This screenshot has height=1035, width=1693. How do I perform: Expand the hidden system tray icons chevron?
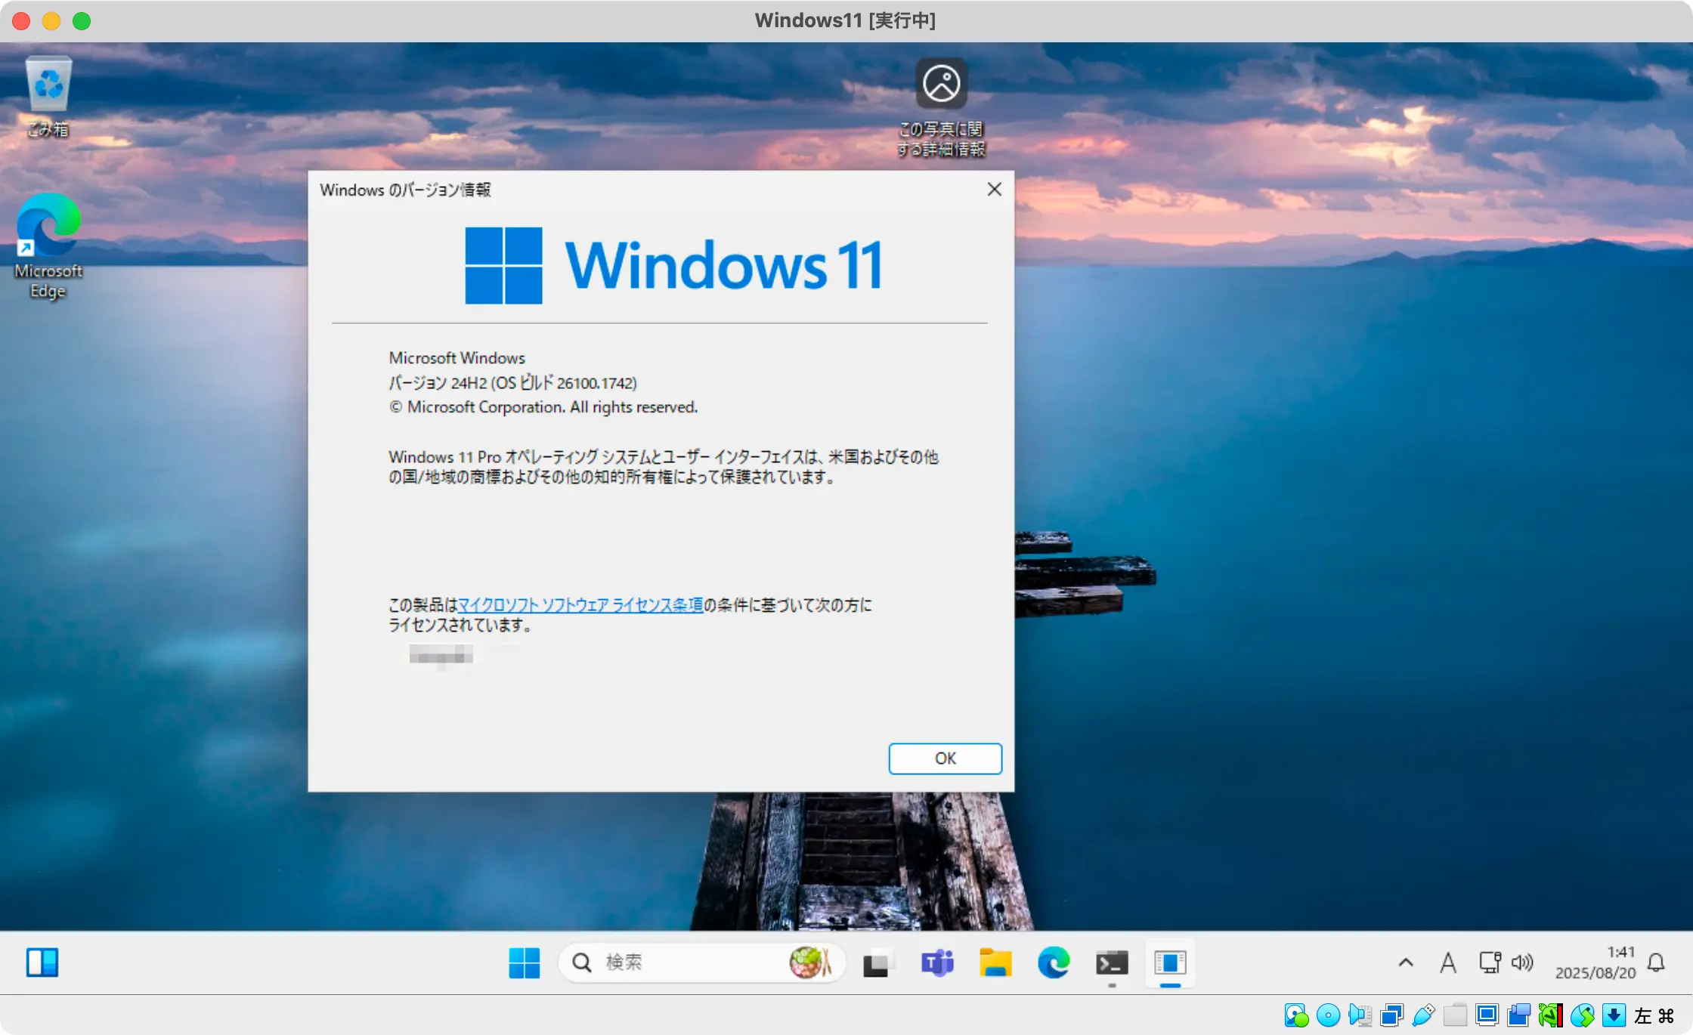(1406, 962)
